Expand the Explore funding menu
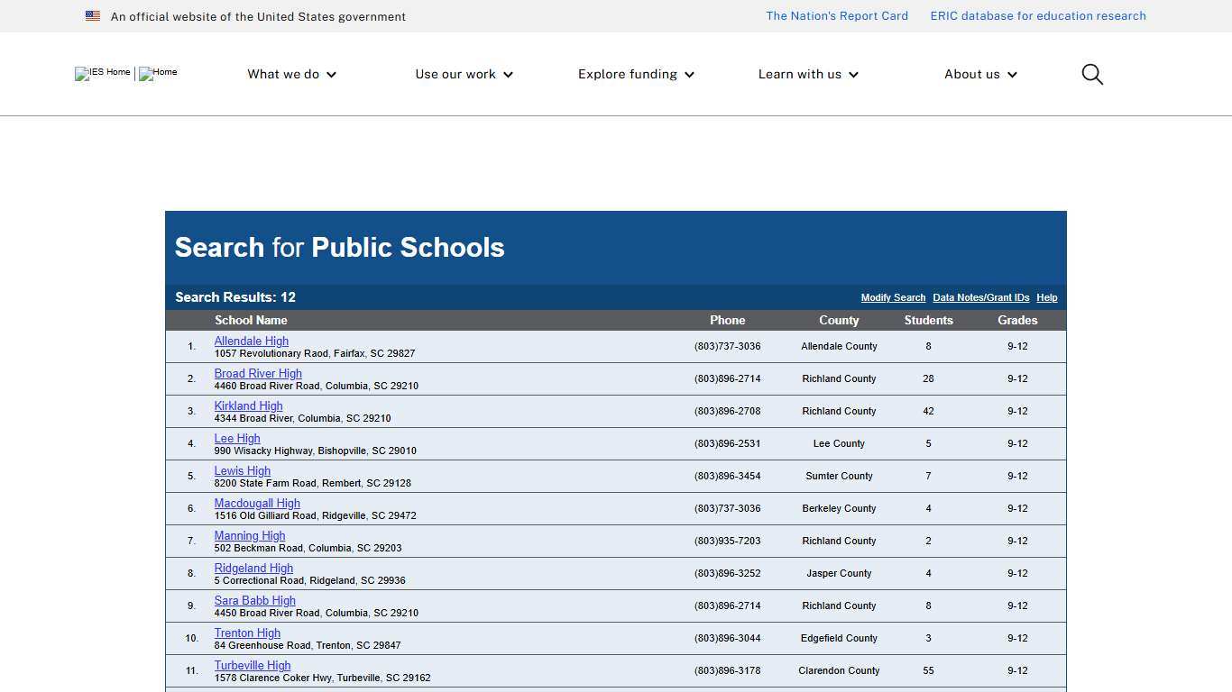Screen dimensions: 1232x692 (635, 74)
